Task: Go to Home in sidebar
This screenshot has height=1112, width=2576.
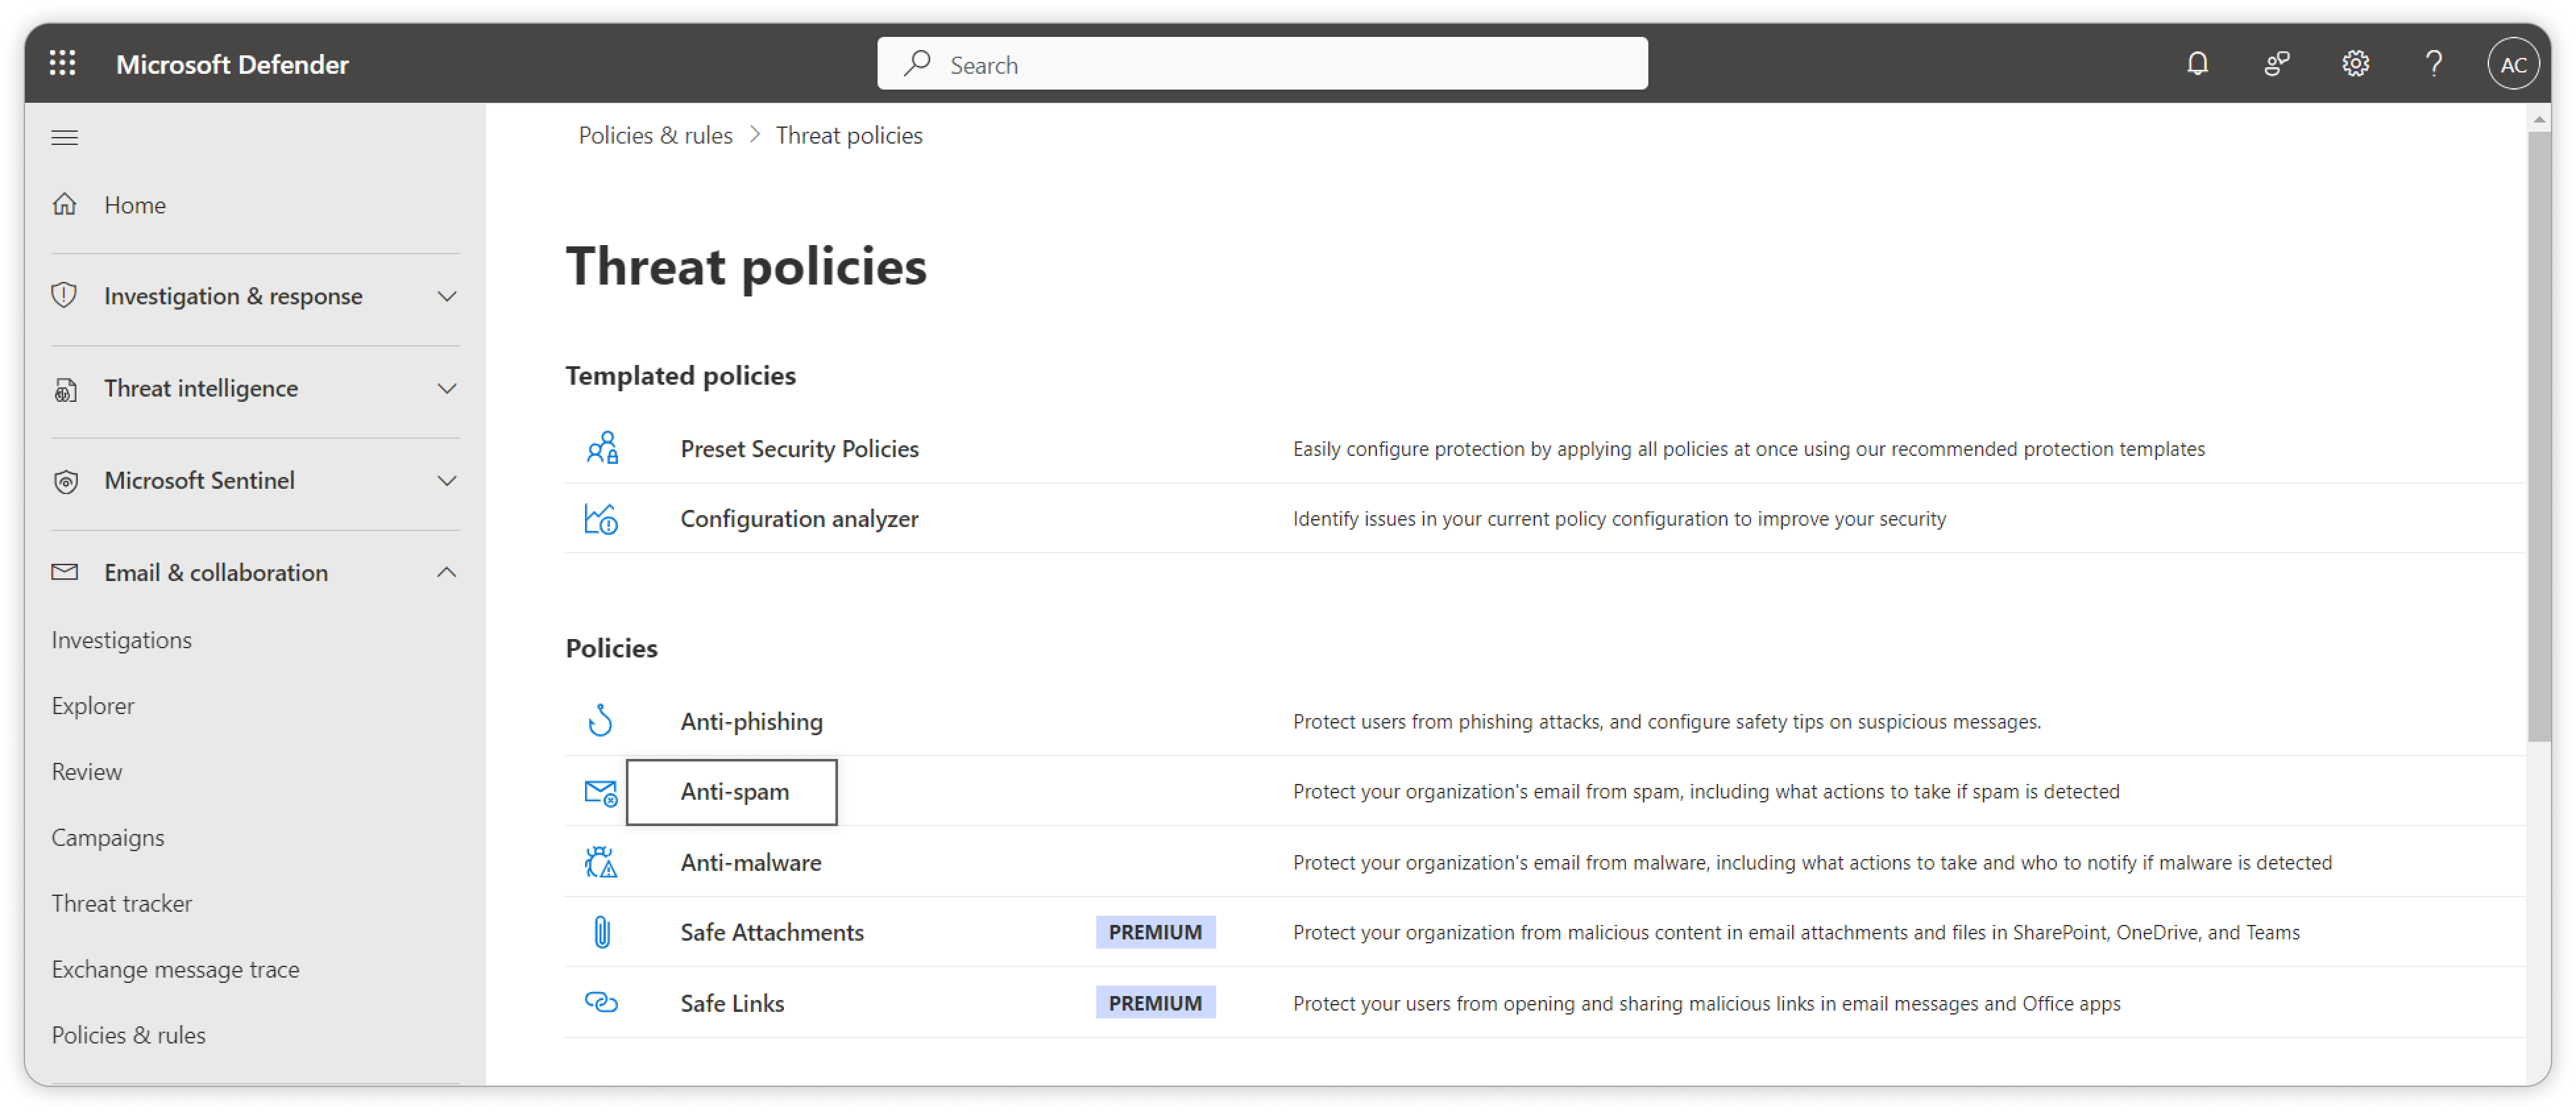Action: click(135, 204)
